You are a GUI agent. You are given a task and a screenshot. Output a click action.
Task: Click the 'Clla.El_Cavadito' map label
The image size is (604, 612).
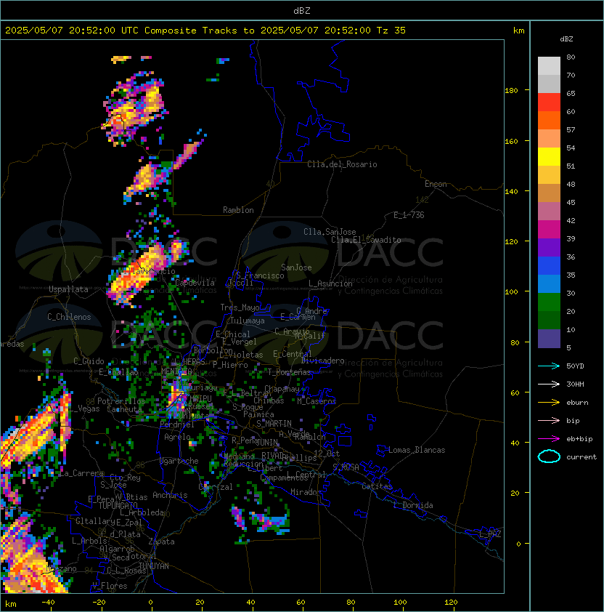(x=366, y=240)
